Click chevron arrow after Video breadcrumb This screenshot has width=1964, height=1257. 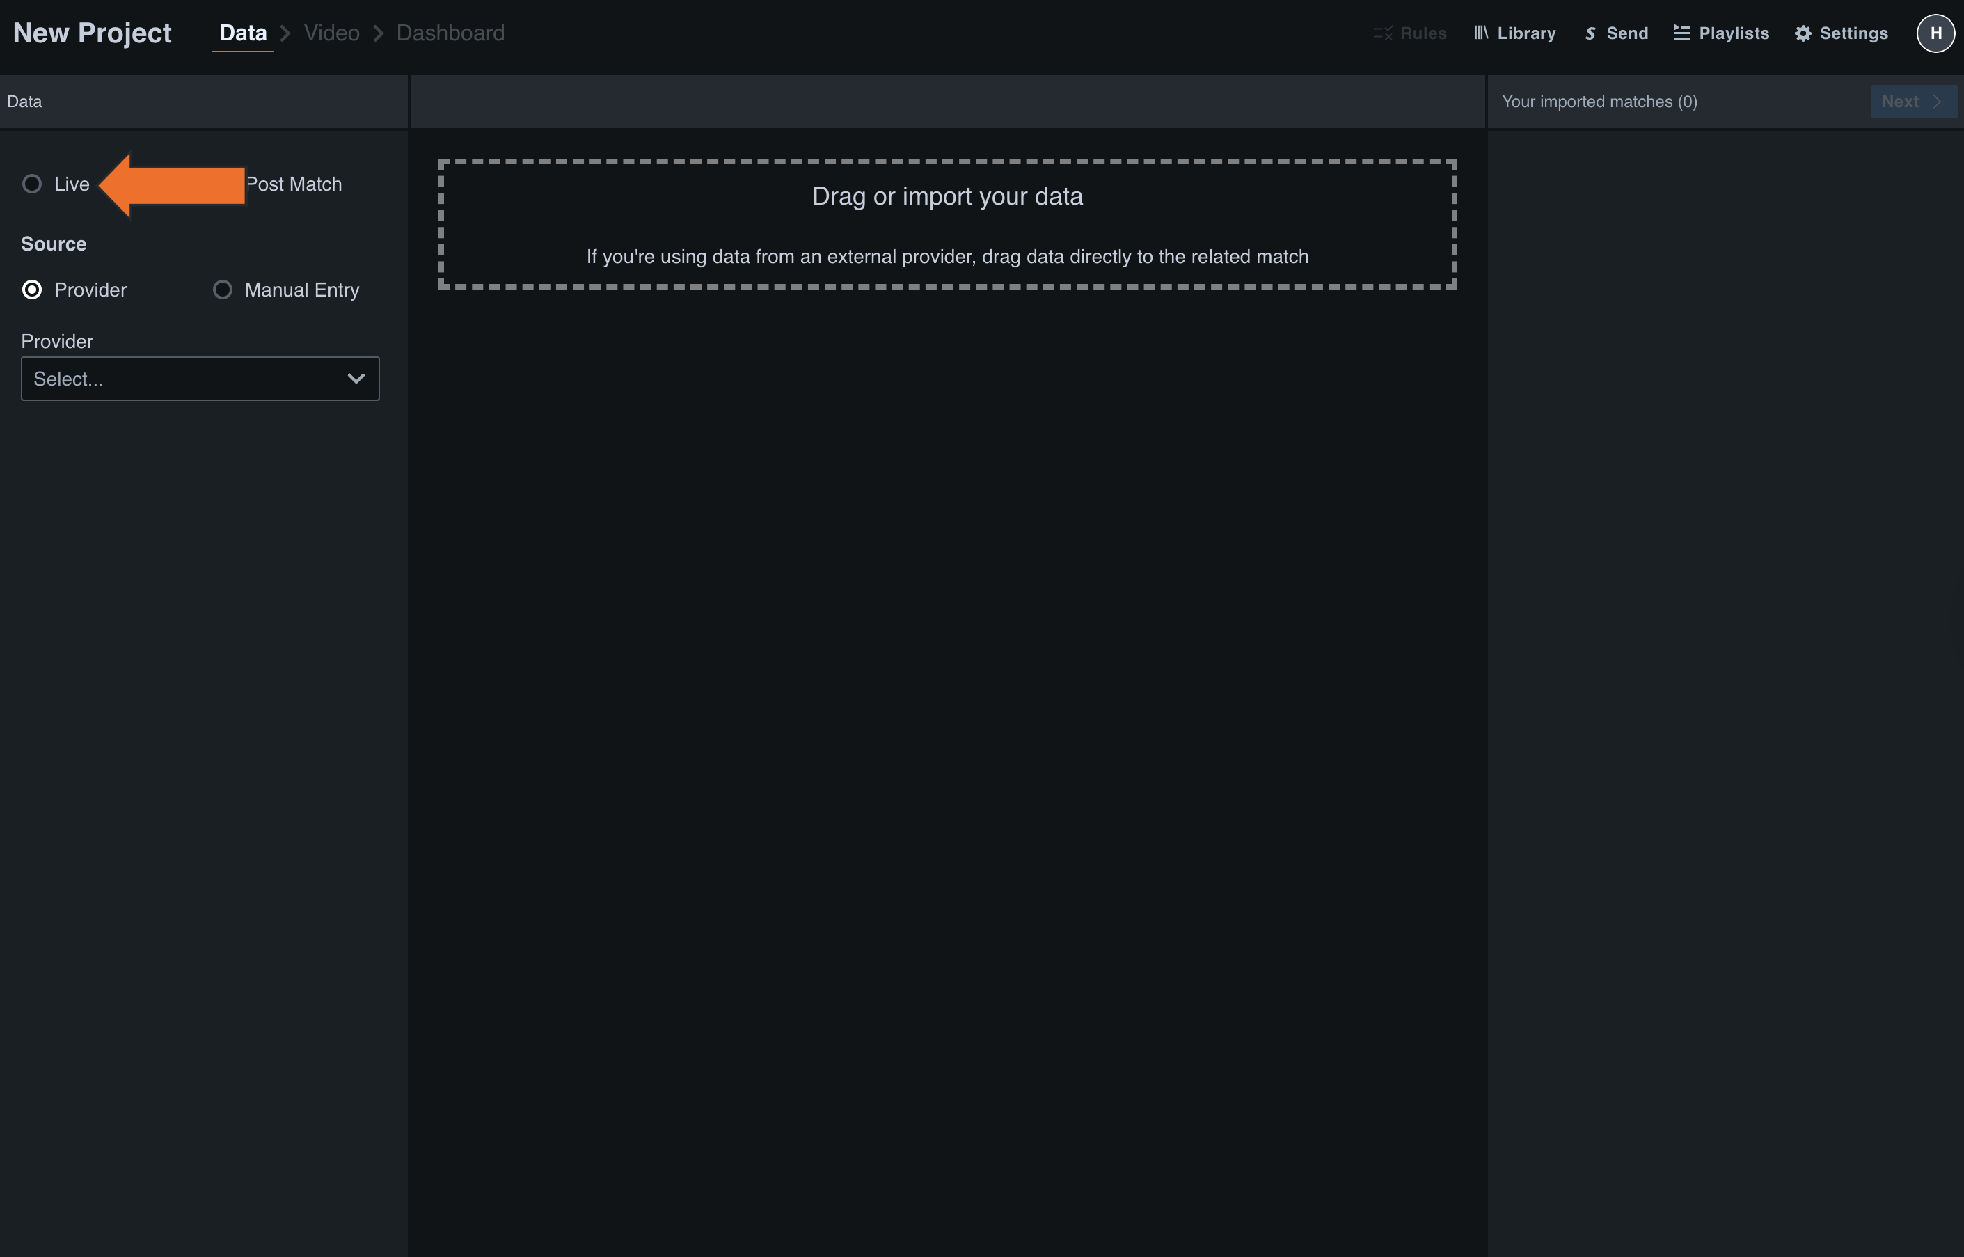click(x=379, y=33)
